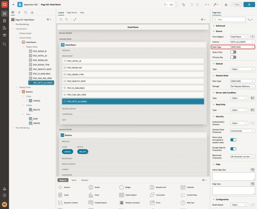Zoom out the layout view
Viewport: 257px width, 209px height.
tap(61, 19)
